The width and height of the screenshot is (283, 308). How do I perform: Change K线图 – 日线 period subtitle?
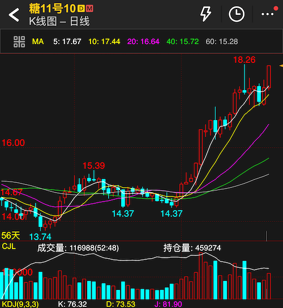59,21
